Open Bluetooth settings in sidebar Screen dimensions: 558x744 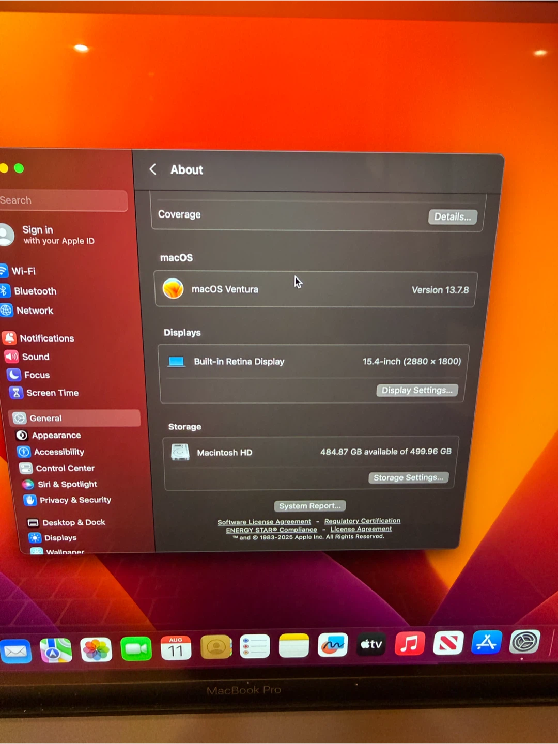pos(28,291)
